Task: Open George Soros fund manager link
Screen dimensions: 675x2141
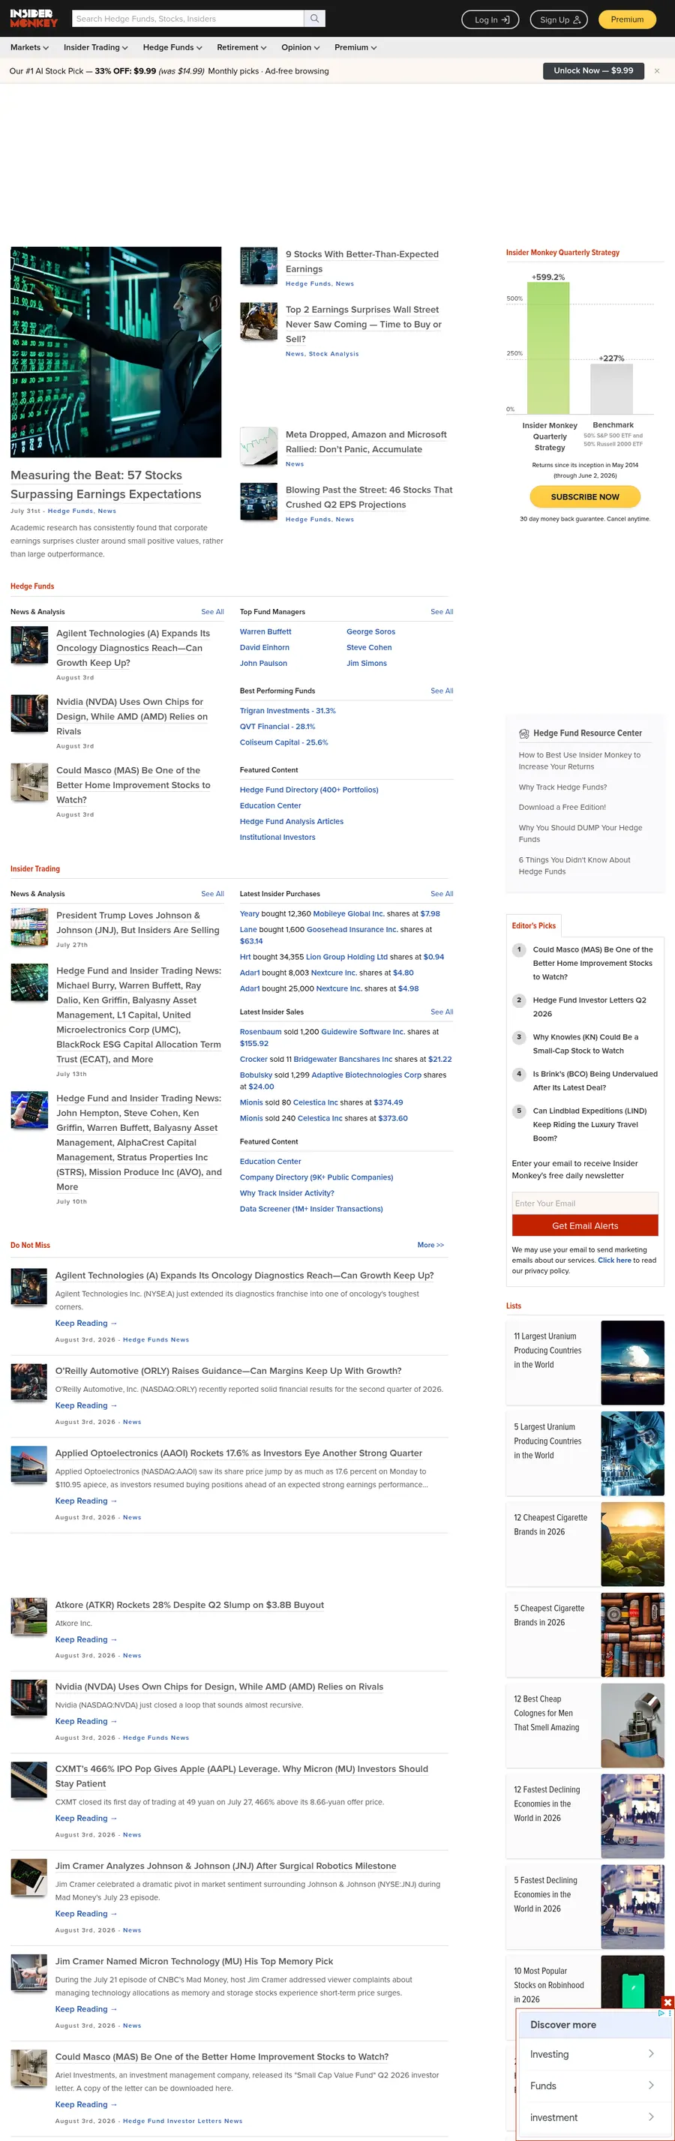Action: coord(370,631)
